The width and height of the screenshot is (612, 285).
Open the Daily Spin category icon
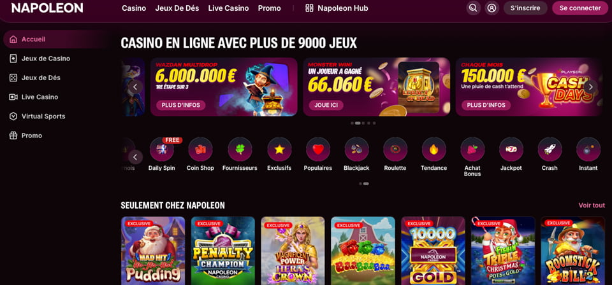pos(161,149)
